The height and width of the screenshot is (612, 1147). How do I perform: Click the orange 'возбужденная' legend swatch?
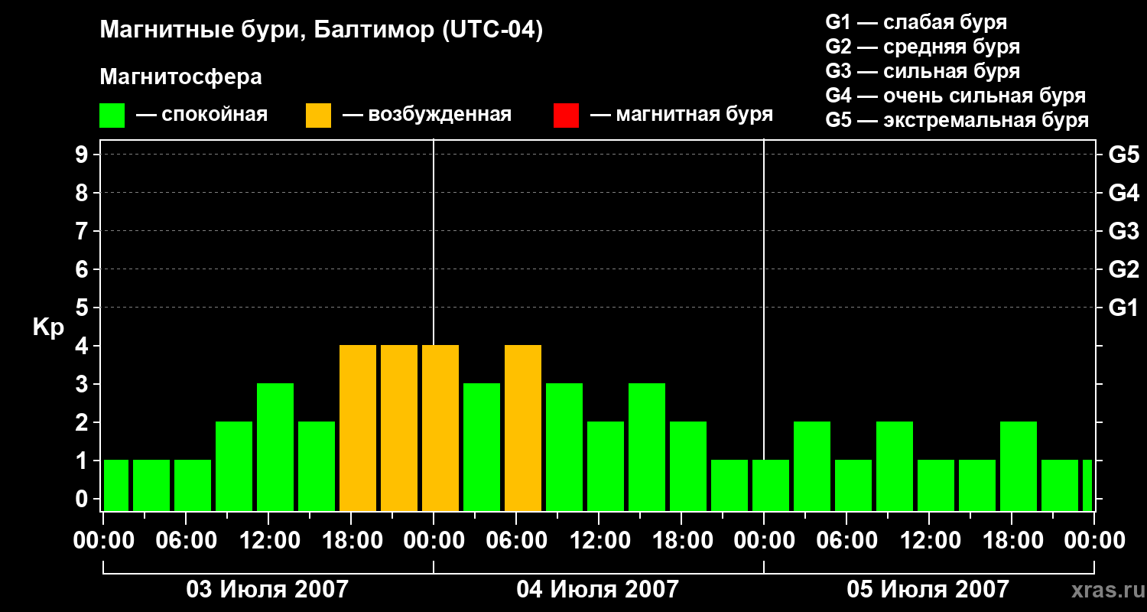[318, 116]
